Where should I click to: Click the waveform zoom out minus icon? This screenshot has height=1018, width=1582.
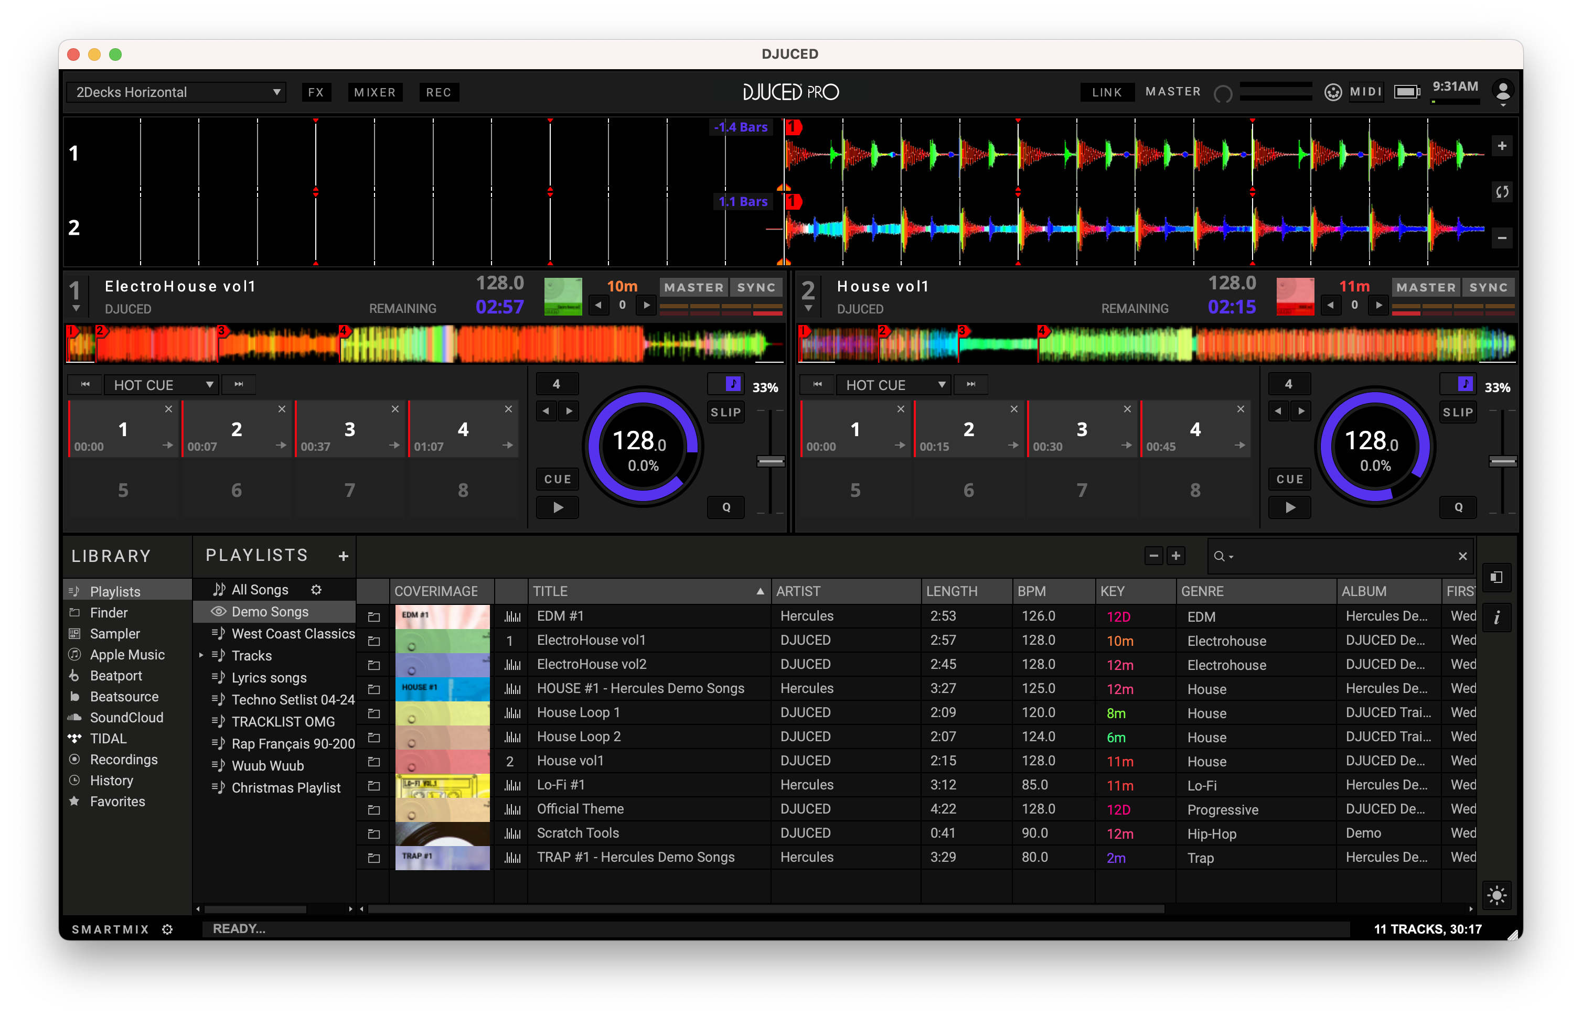click(1501, 238)
